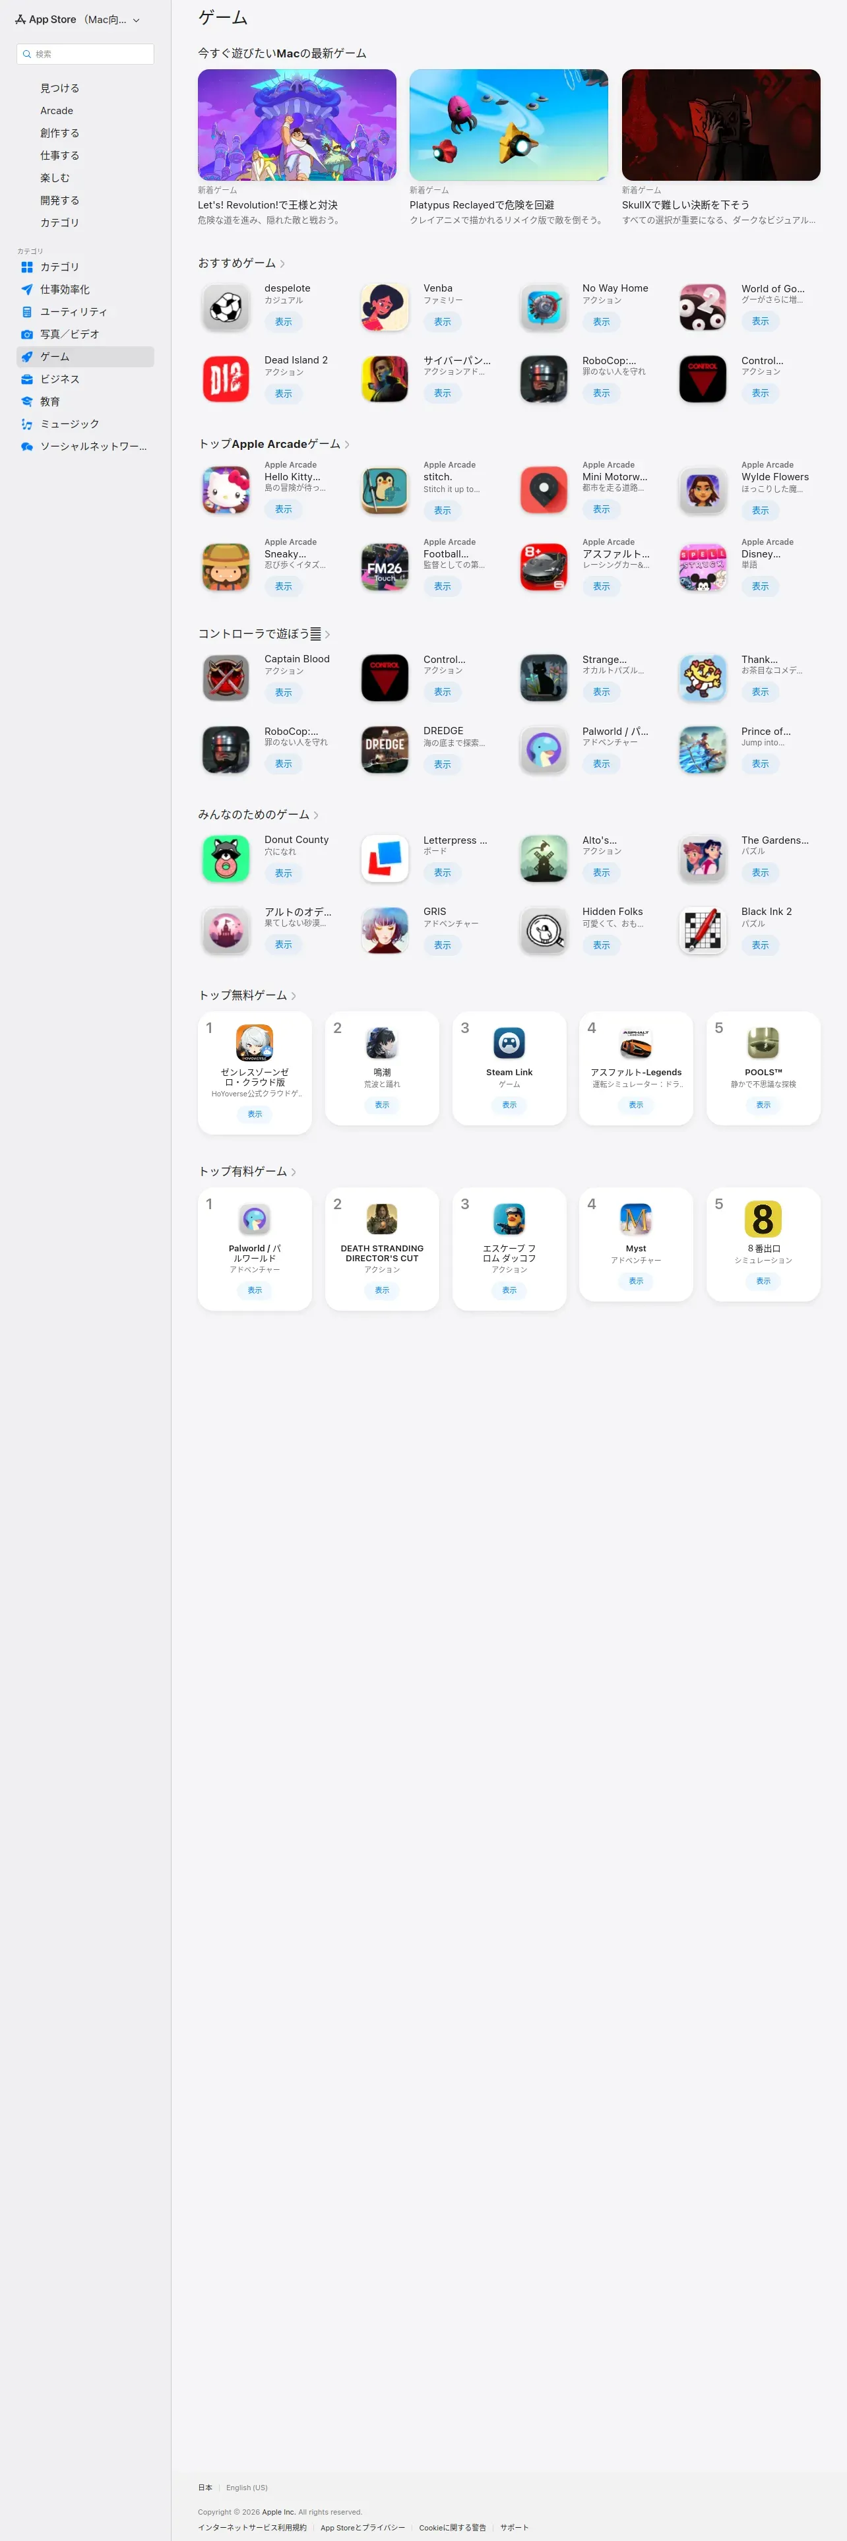Expand the コントローラで遊ぼう section
Screen dimensions: 847x2541
pyautogui.click(x=327, y=635)
